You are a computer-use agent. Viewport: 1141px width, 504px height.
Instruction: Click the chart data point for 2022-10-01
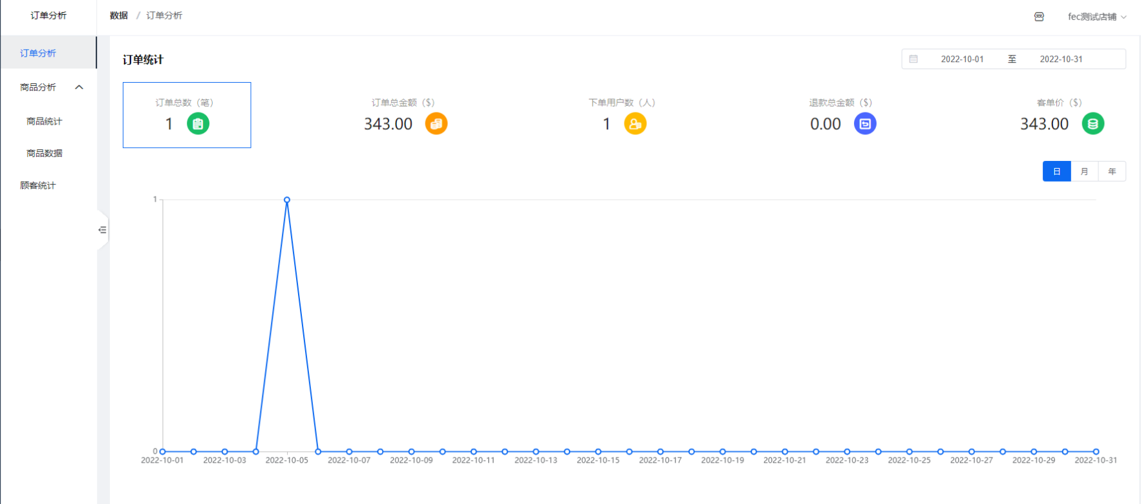[x=162, y=452]
